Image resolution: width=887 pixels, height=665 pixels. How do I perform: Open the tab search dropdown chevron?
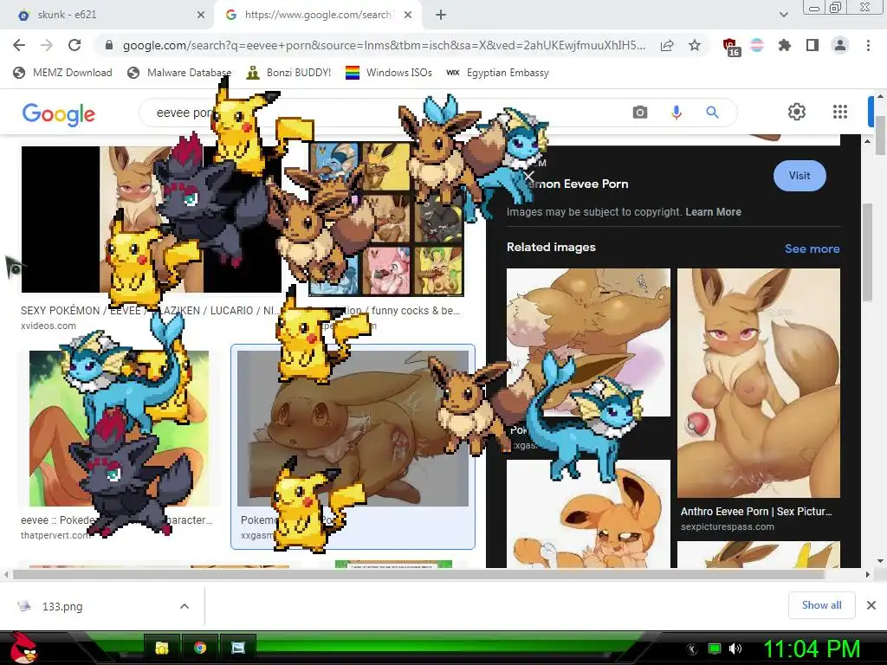(x=783, y=15)
